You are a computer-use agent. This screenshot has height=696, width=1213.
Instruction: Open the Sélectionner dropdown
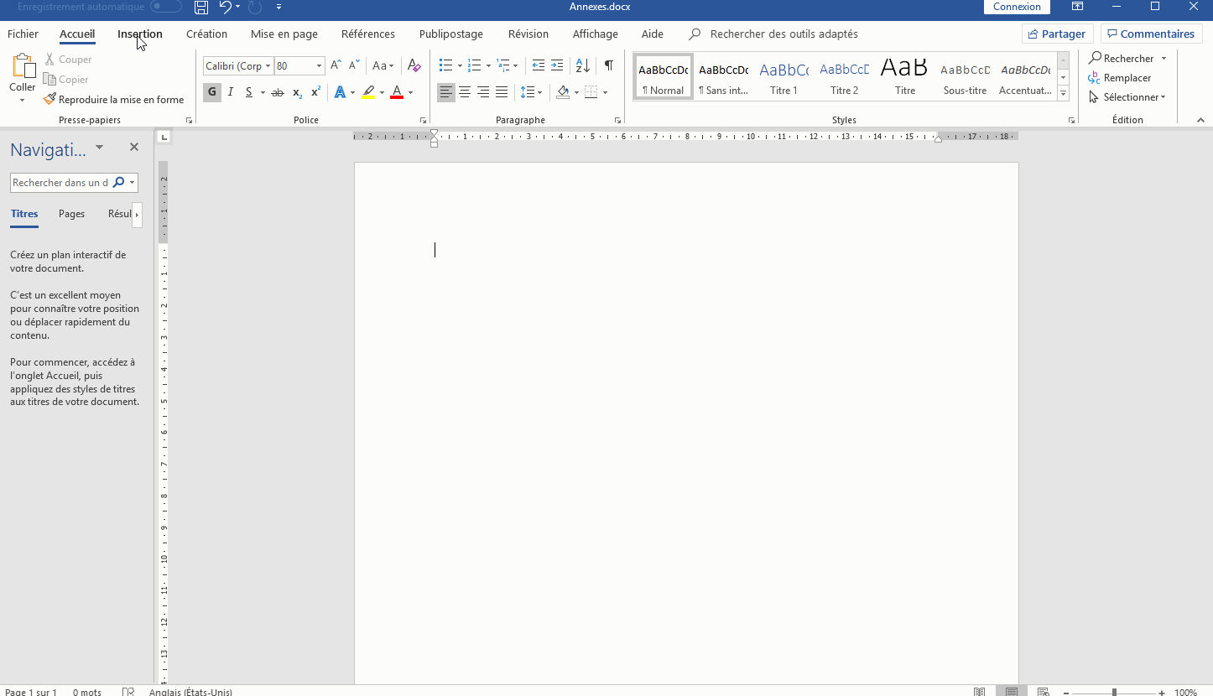(x=1127, y=97)
